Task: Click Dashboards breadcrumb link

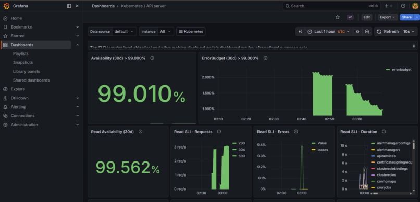Action: (103, 6)
